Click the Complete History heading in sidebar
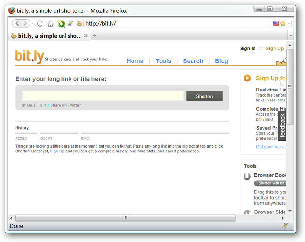Viewport: 305px width, 242px height. coord(271,109)
